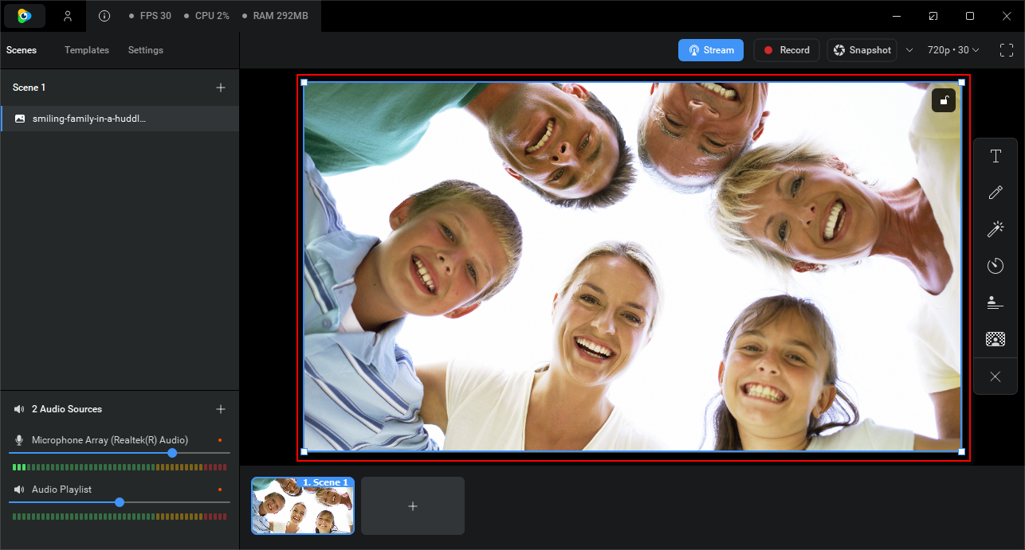Click the image icon of smiling-family layer
Viewport: 1025px width, 550px height.
[20, 119]
